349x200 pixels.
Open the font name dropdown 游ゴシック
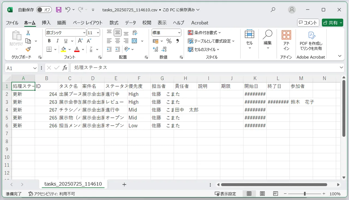pyautogui.click(x=84, y=33)
